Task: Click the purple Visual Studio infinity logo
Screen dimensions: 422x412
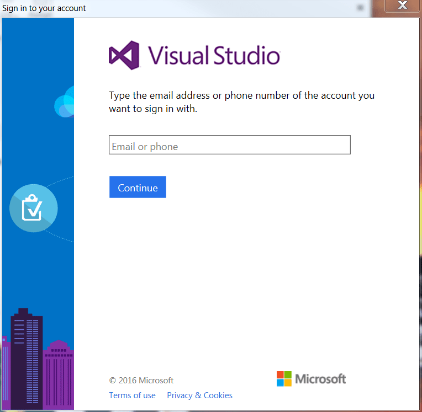Action: tap(124, 55)
